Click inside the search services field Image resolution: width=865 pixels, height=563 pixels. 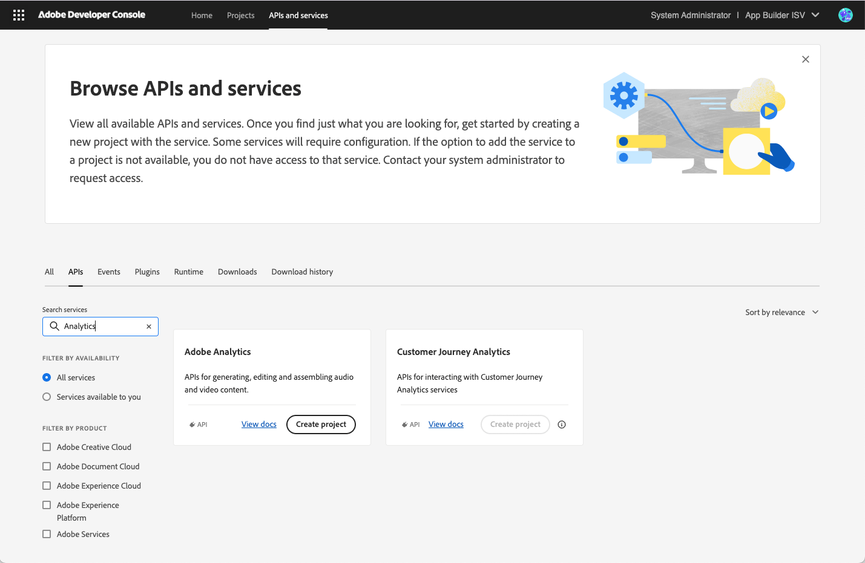tap(100, 326)
